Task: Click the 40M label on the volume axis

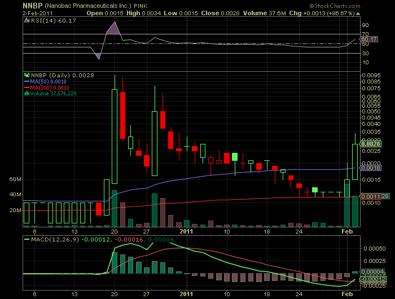Action: pos(15,195)
